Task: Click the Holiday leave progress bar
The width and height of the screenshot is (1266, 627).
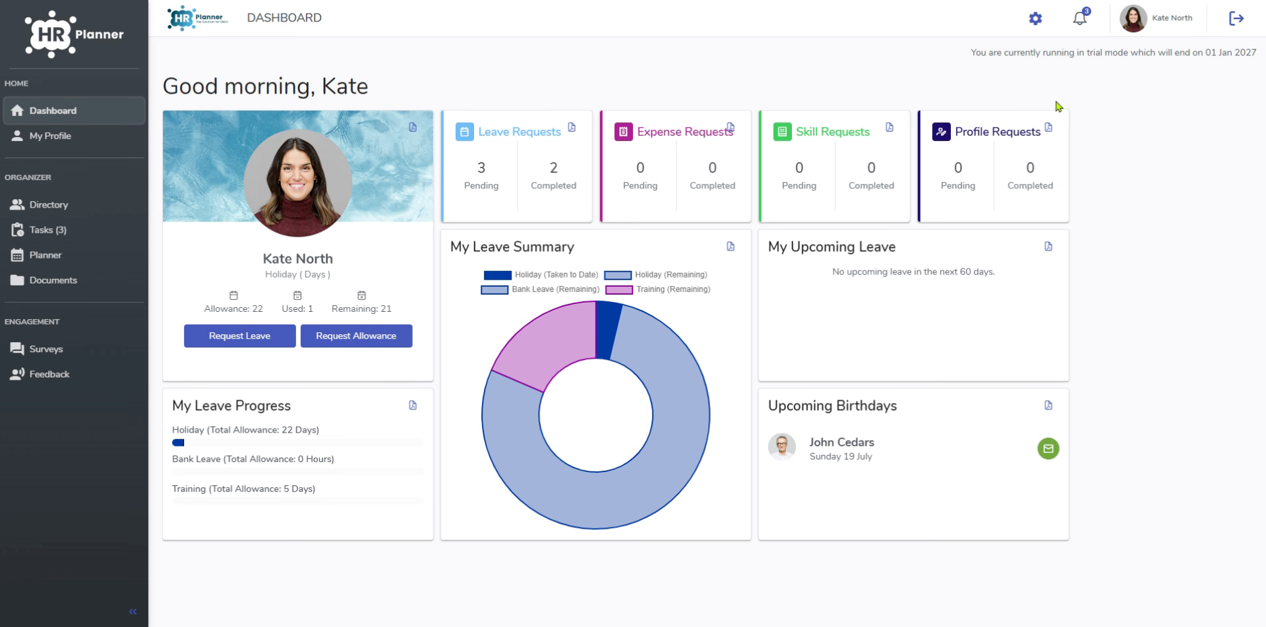Action: click(x=298, y=443)
